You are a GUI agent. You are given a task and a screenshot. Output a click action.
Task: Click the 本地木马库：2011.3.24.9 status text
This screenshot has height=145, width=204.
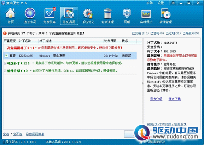click(x=63, y=142)
